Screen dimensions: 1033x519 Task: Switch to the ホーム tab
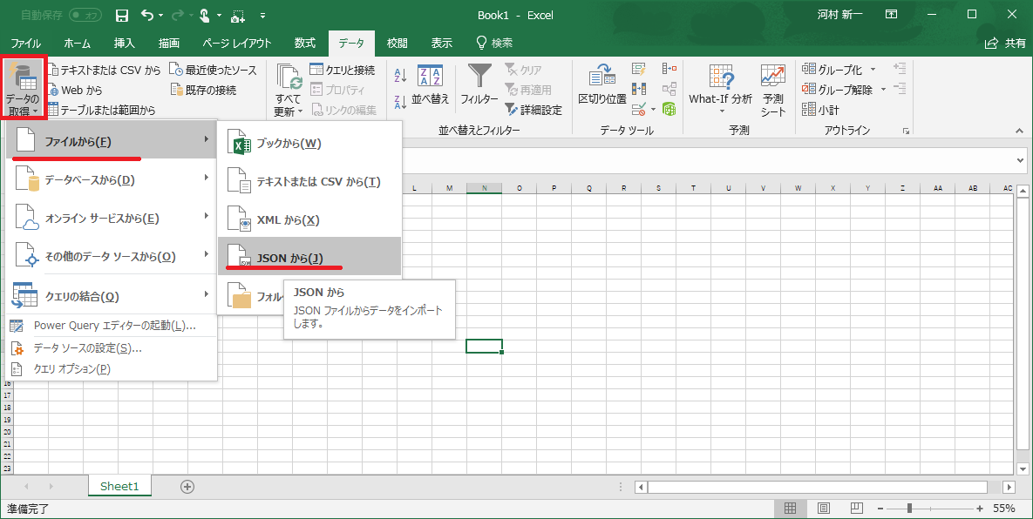77,44
